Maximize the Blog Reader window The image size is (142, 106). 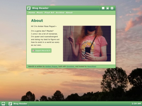pos(108,8)
